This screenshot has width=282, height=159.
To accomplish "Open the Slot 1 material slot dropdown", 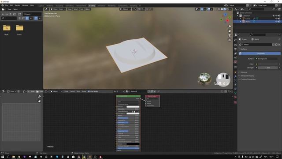I will [119, 91].
